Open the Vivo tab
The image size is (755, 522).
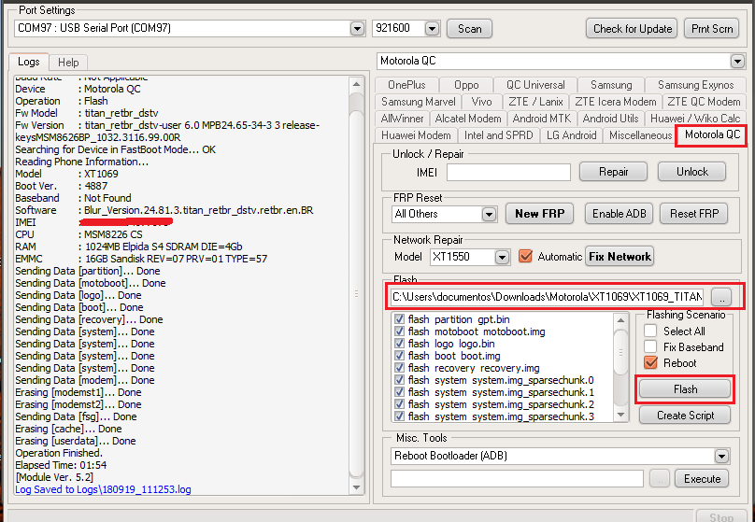481,102
